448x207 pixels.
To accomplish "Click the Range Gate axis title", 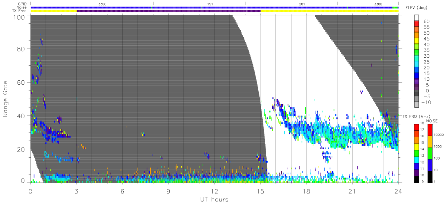I will (x=6, y=99).
